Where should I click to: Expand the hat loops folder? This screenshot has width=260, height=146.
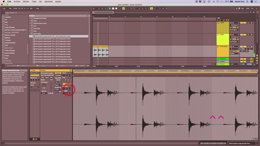coord(30,28)
